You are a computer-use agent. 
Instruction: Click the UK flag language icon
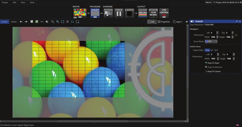pyautogui.click(x=237, y=125)
